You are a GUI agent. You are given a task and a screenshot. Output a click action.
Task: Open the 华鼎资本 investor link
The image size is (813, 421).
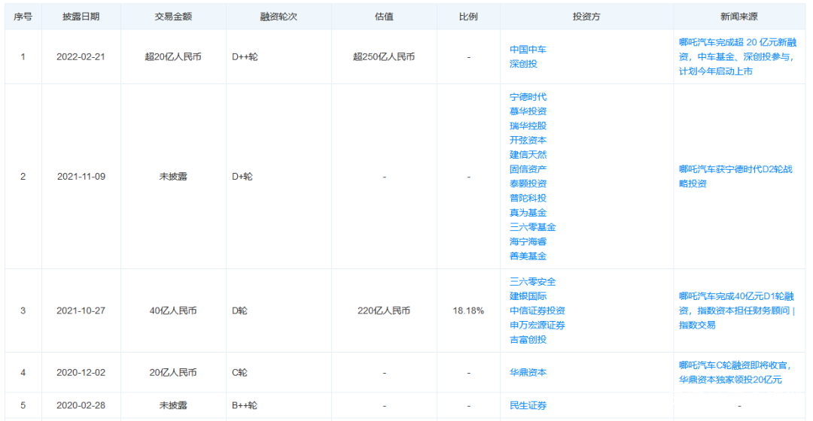click(528, 373)
